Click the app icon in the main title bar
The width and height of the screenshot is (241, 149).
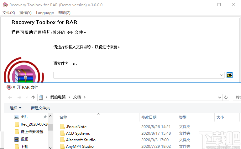[x=5, y=5]
